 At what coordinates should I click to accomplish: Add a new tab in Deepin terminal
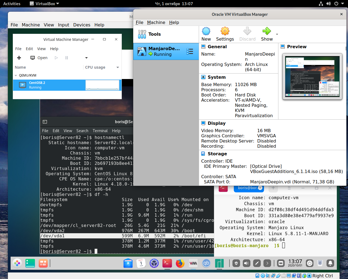273,188
